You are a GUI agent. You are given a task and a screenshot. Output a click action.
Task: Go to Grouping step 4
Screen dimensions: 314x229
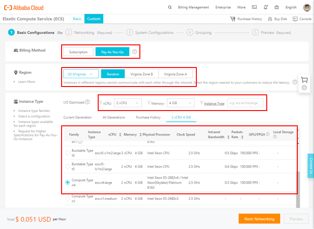coord(199,32)
